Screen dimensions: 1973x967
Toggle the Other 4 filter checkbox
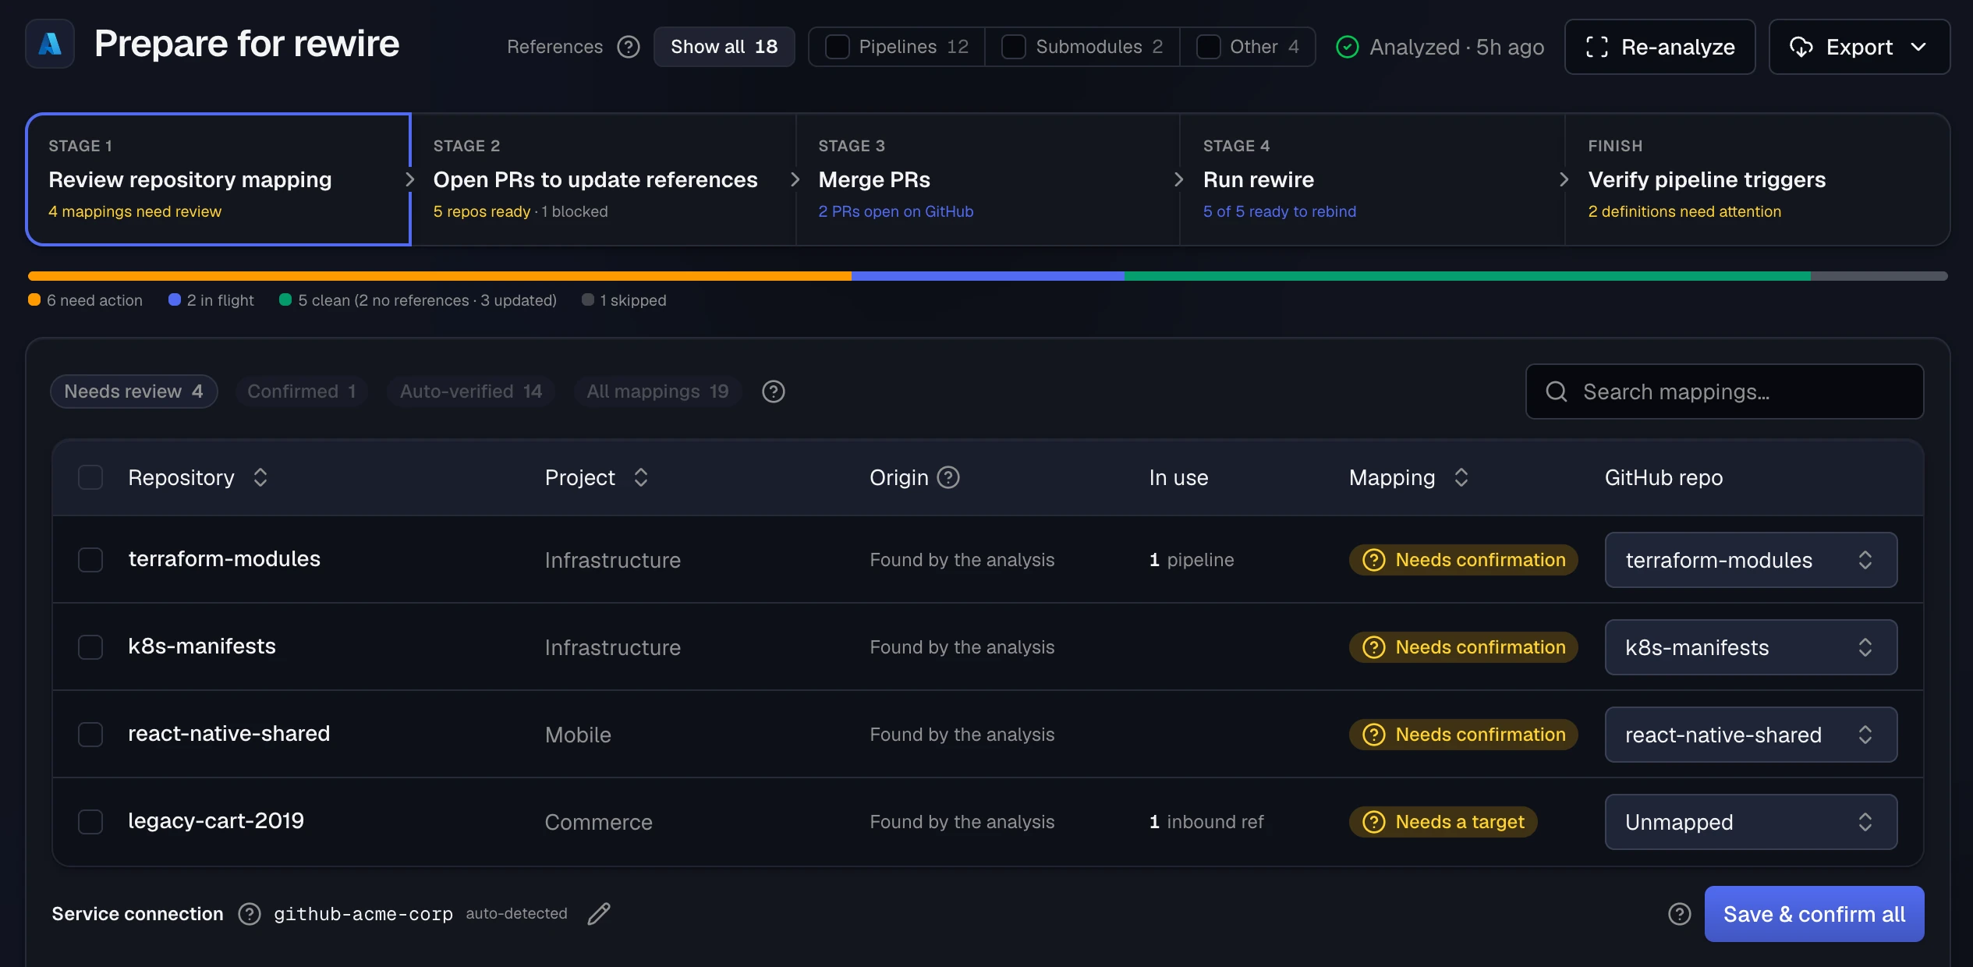coord(1208,47)
